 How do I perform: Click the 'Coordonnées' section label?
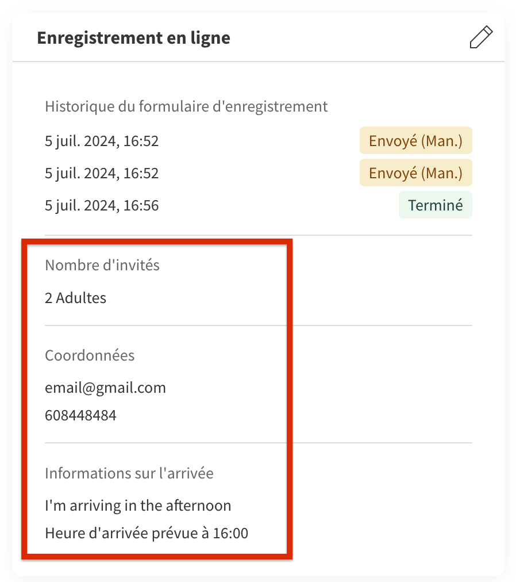90,355
